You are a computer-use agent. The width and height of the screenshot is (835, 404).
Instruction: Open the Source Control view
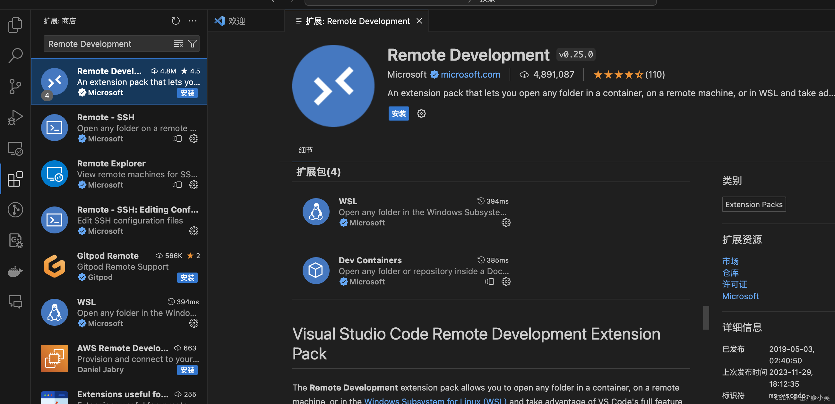pyautogui.click(x=15, y=87)
